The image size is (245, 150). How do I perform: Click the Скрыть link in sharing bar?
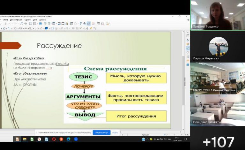tap(115, 132)
